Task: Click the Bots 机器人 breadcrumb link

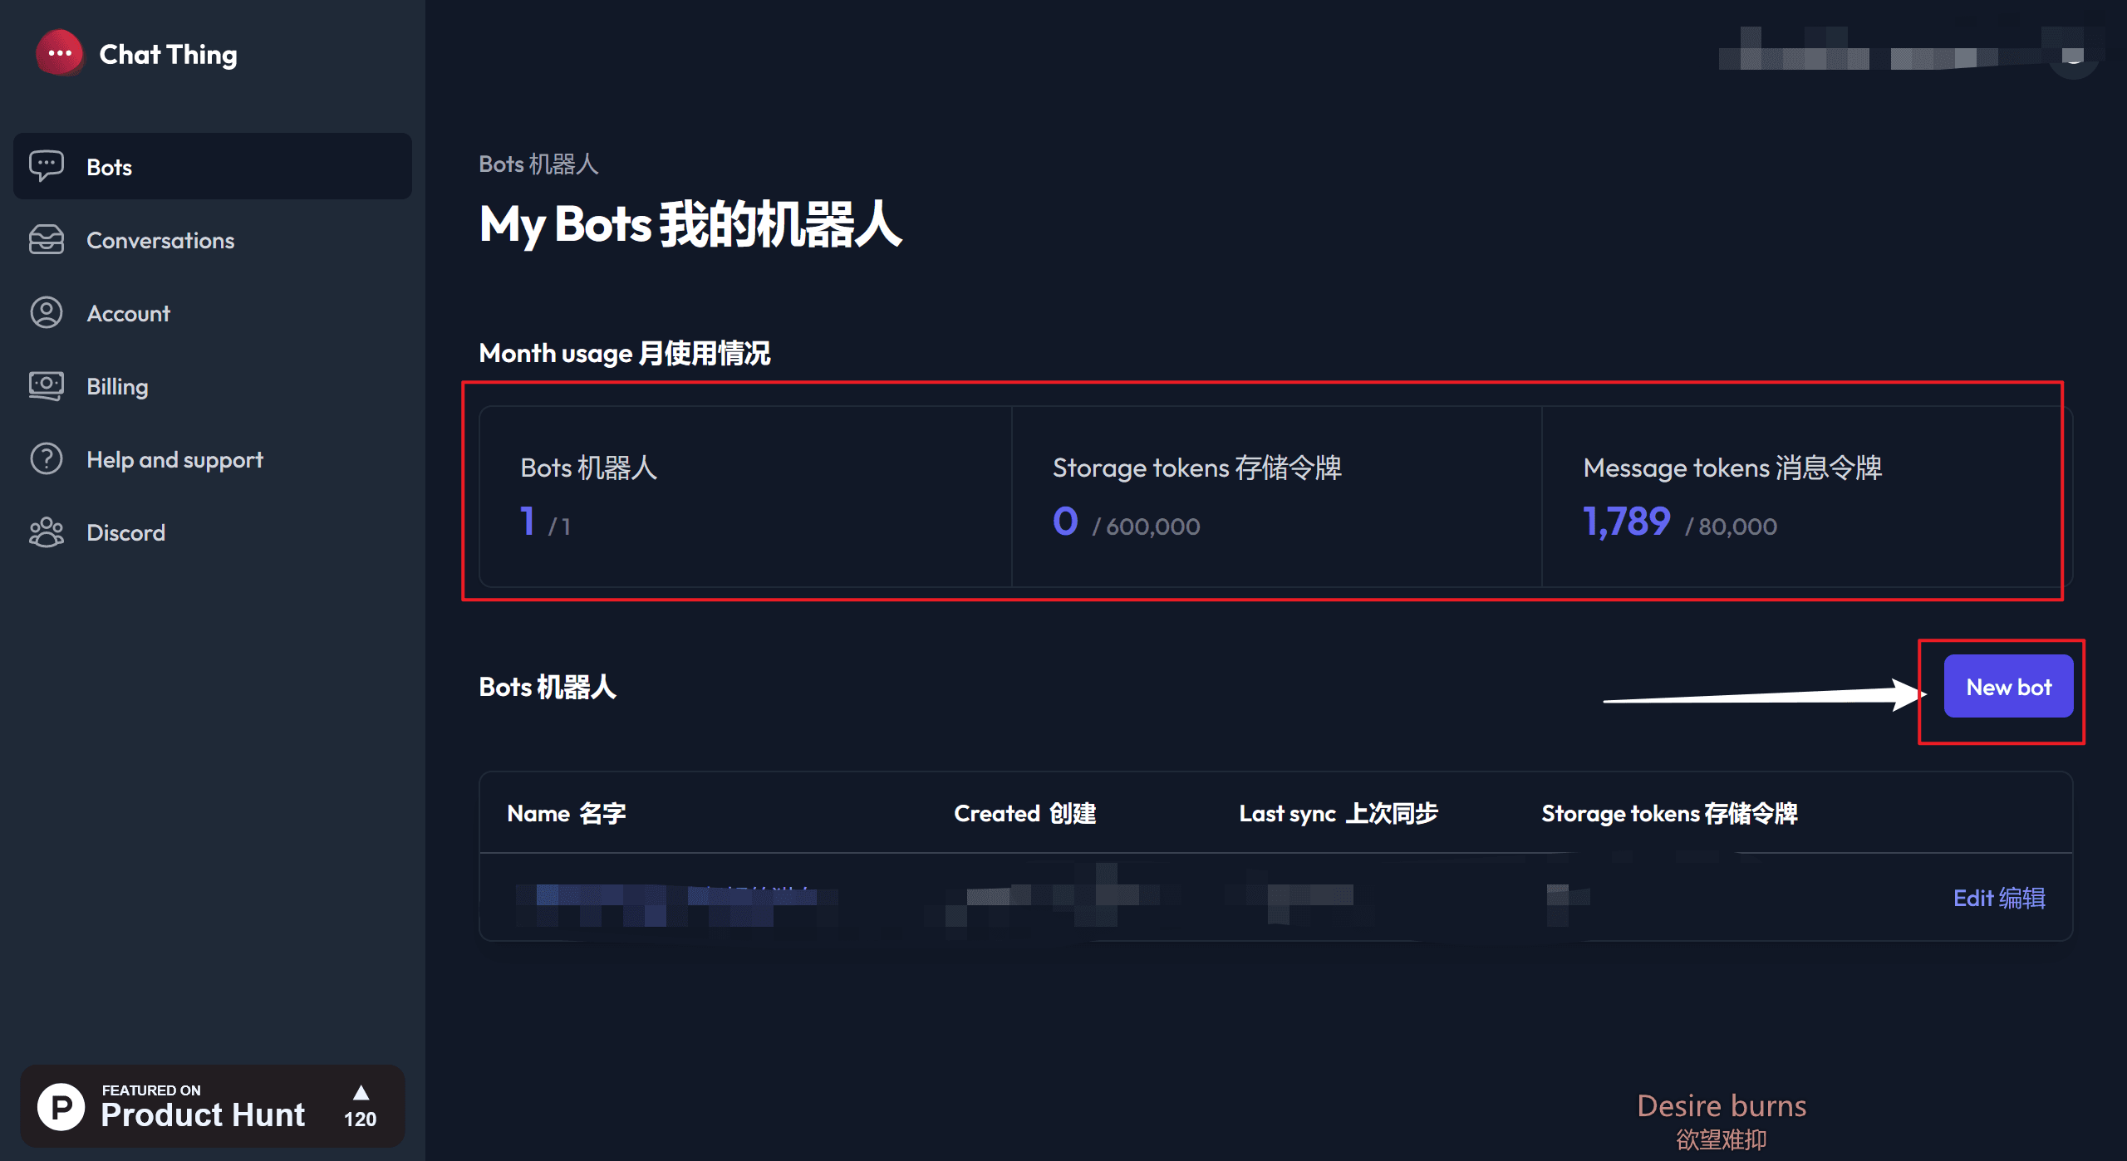Action: pyautogui.click(x=538, y=164)
